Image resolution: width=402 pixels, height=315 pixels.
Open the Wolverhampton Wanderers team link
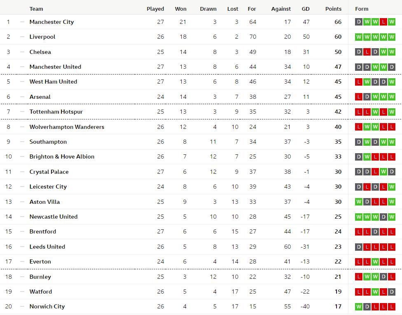[x=67, y=127]
